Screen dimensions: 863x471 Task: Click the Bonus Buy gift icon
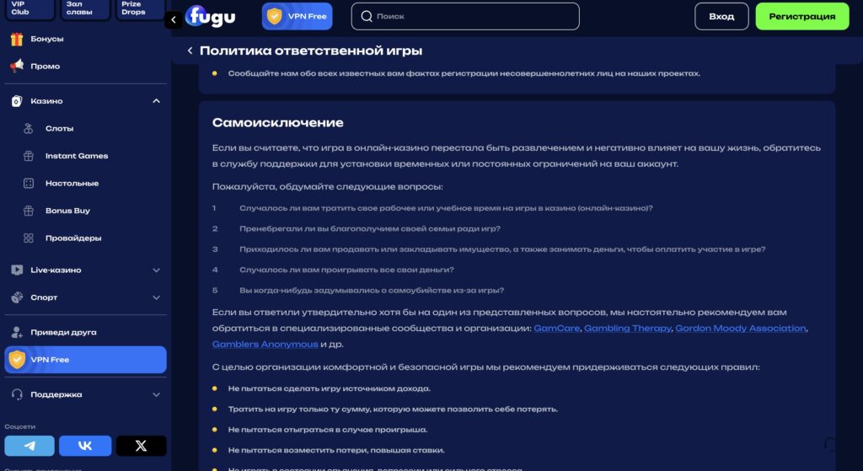[x=29, y=210]
